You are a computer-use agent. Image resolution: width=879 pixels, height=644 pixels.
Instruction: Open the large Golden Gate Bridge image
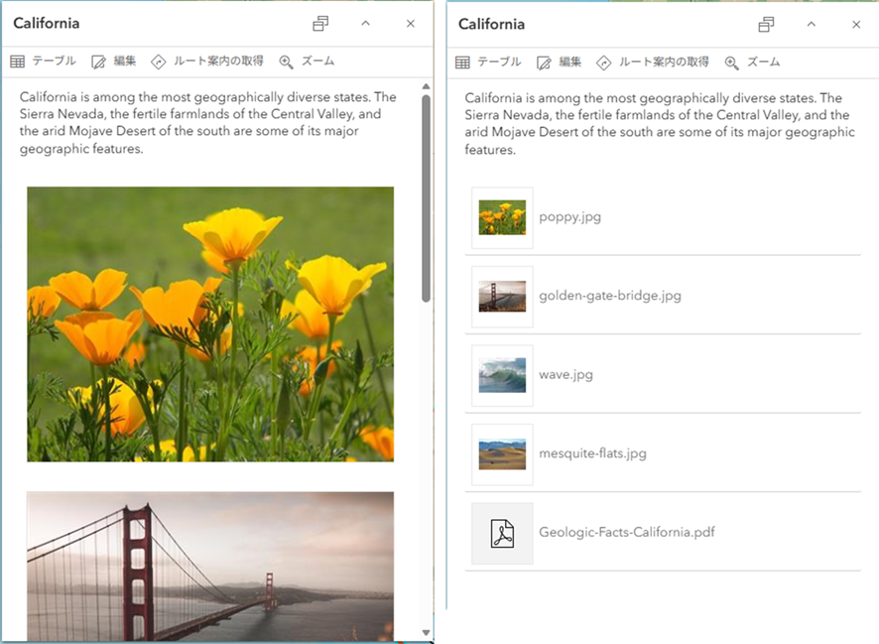pyautogui.click(x=210, y=566)
